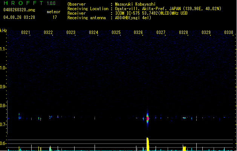Click the 0324 time axis marker

[x=93, y=32]
